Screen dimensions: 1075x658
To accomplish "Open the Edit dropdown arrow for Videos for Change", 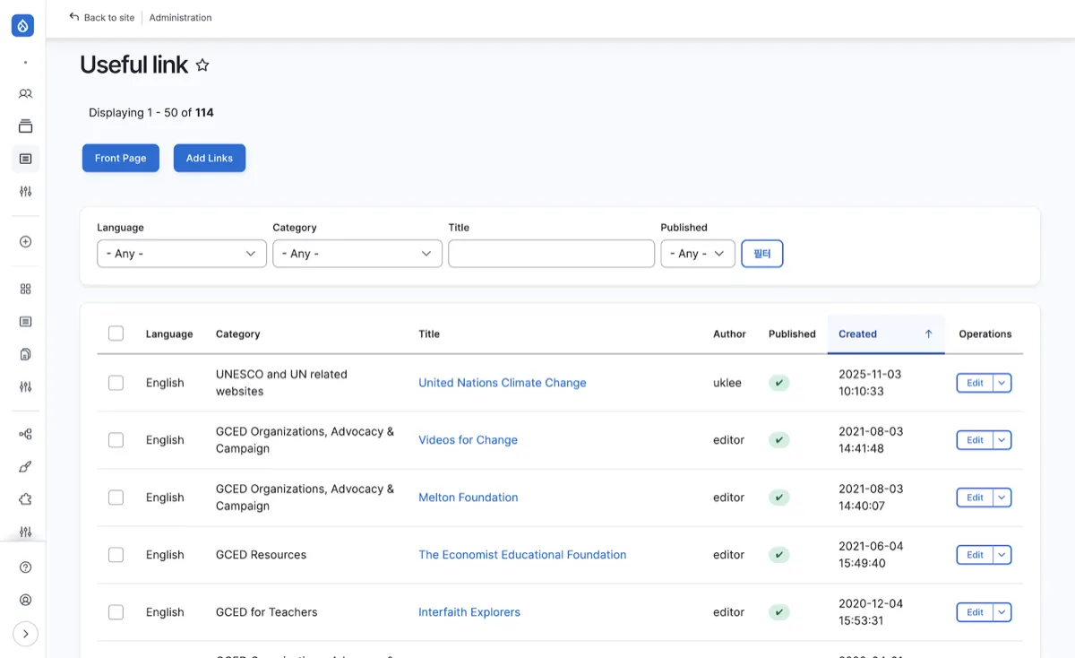I will [x=1002, y=440].
